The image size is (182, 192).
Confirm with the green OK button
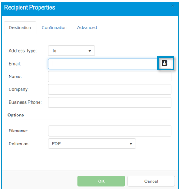pyautogui.click(x=101, y=181)
